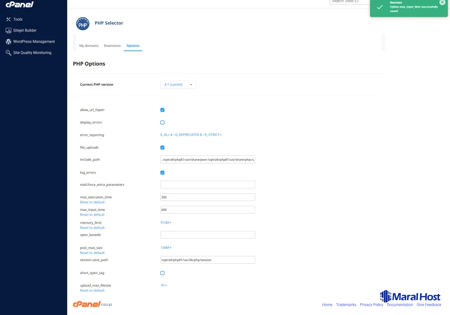Screen dimensions: 450x315
Task: Switch to the Extensions tab
Action: 112,45
